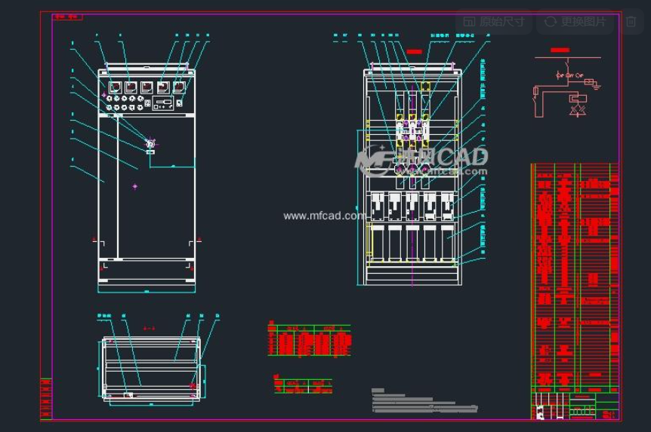Image resolution: width=651 pixels, height=432 pixels.
Task: Click the larger green-bordered table at bottom center
Action: [309, 340]
